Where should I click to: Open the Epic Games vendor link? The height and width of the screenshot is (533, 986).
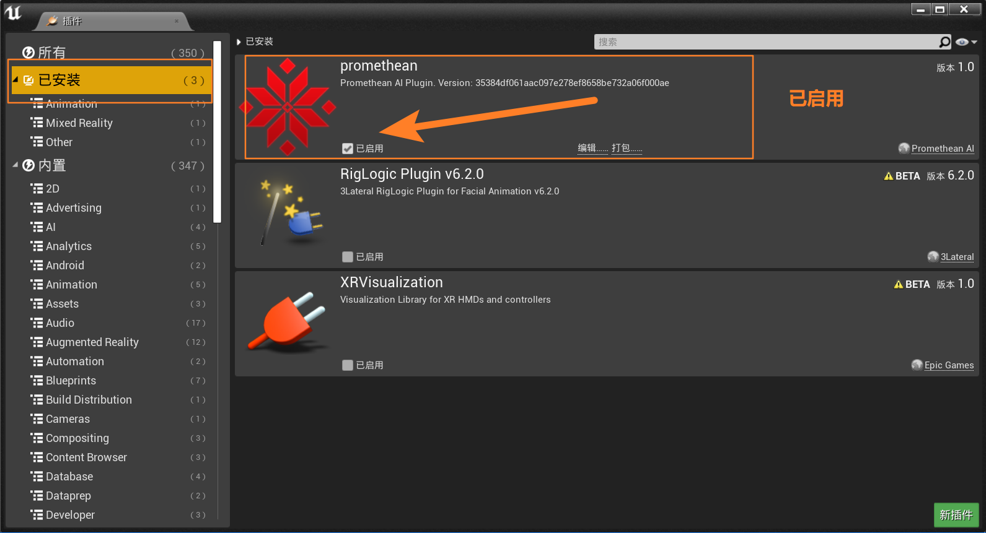click(x=949, y=365)
